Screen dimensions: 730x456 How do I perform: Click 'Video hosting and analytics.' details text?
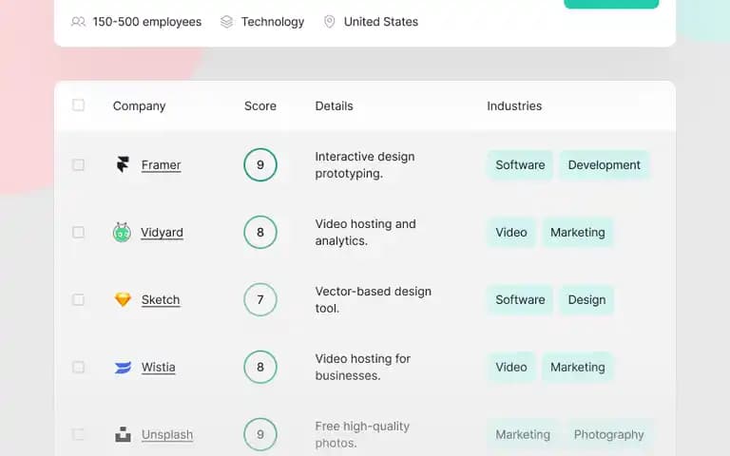click(x=365, y=233)
